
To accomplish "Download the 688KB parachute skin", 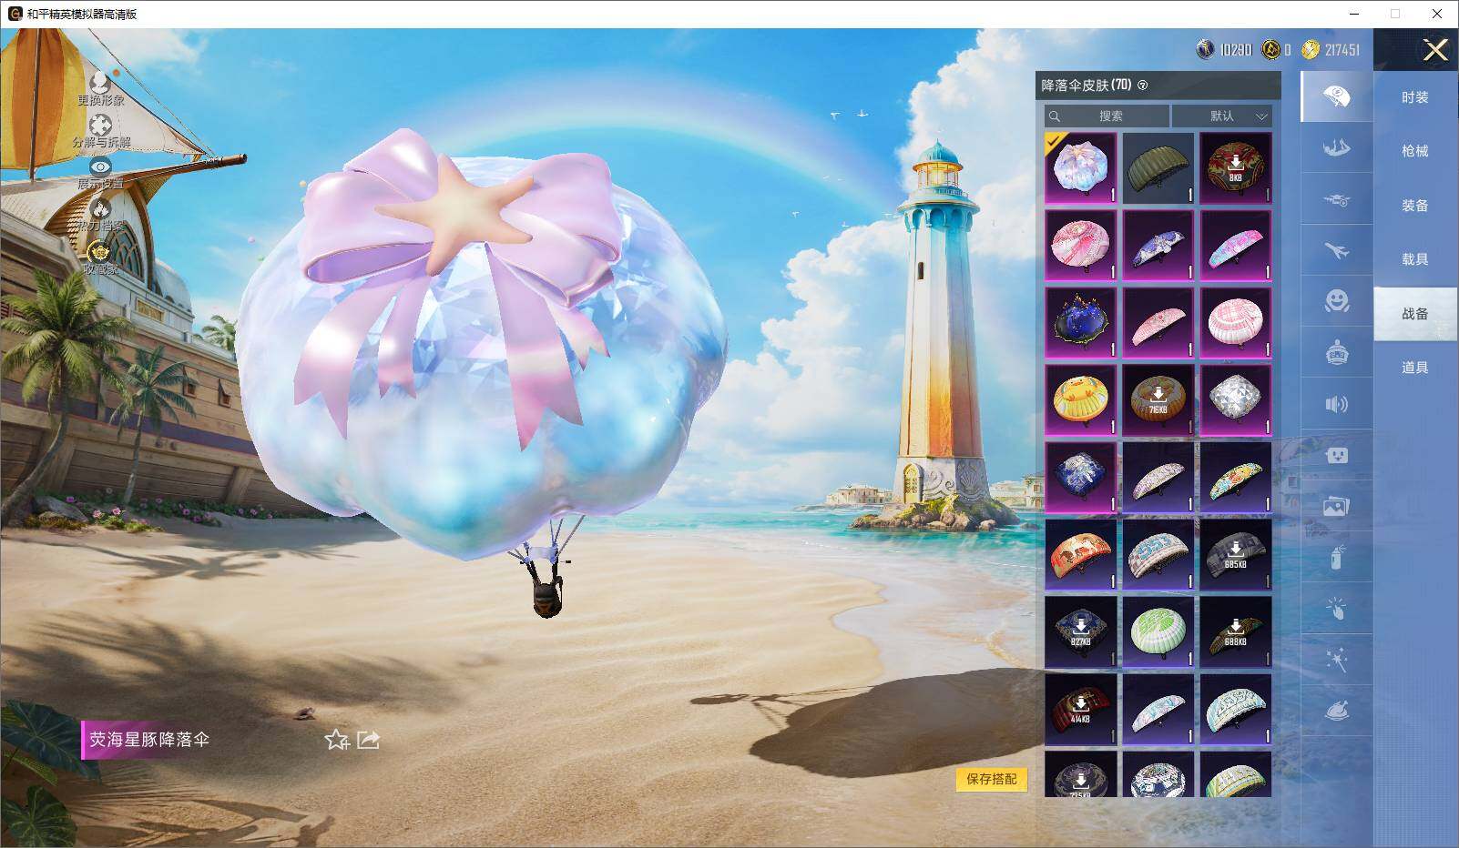I will 1235,632.
